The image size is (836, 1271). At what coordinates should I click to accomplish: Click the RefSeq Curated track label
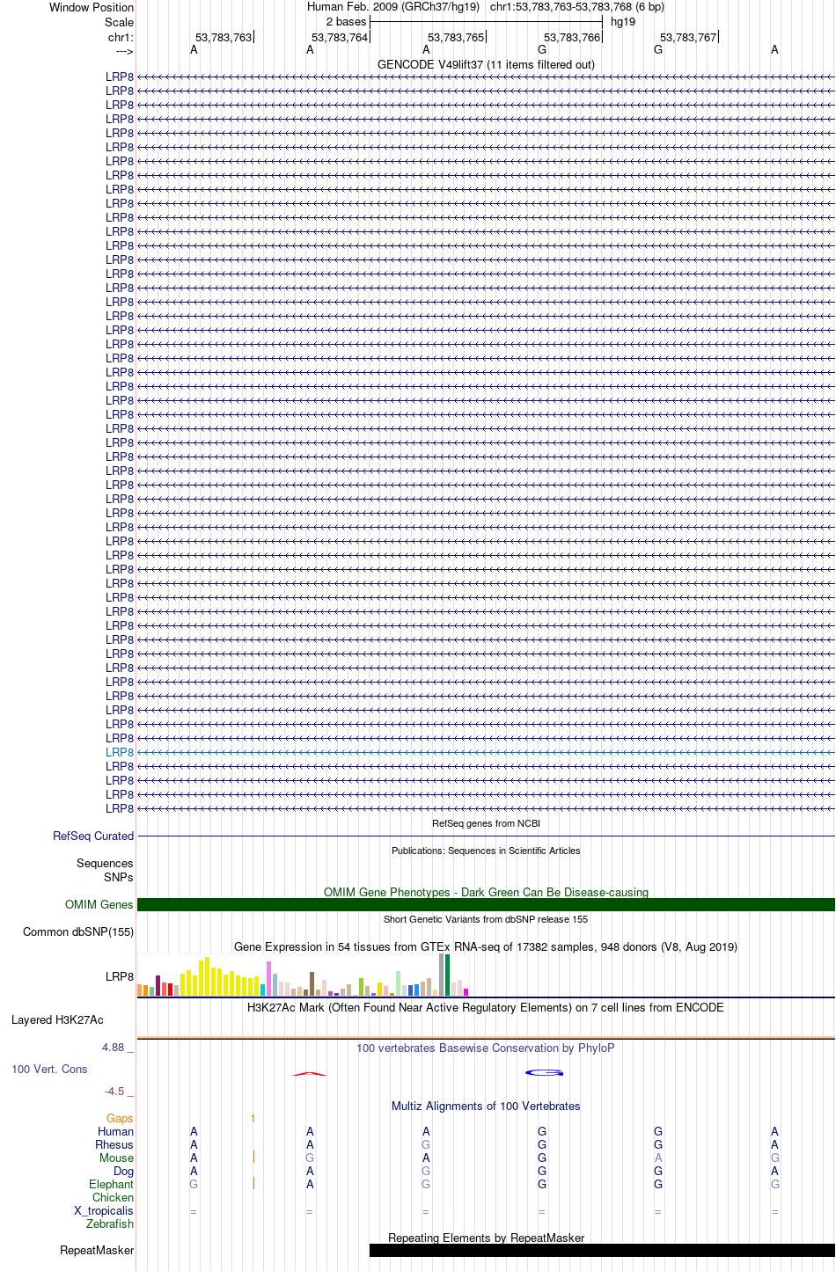coord(93,836)
